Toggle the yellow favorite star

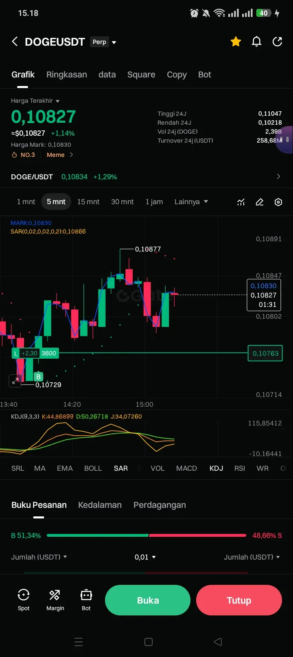[236, 42]
